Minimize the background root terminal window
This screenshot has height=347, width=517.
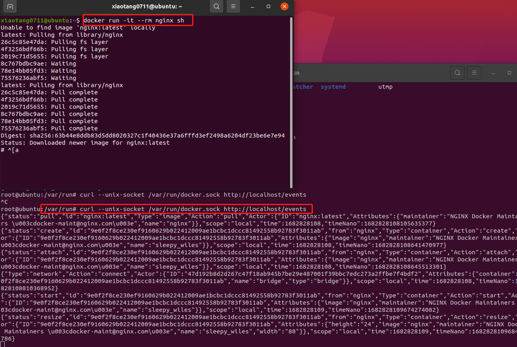494,73
